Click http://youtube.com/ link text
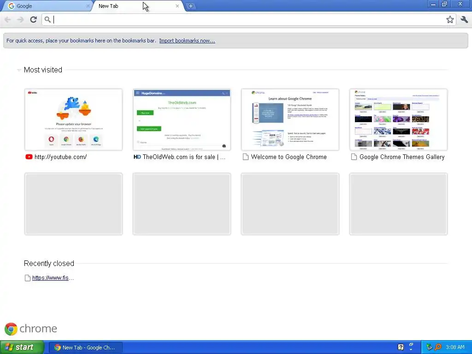 click(60, 157)
